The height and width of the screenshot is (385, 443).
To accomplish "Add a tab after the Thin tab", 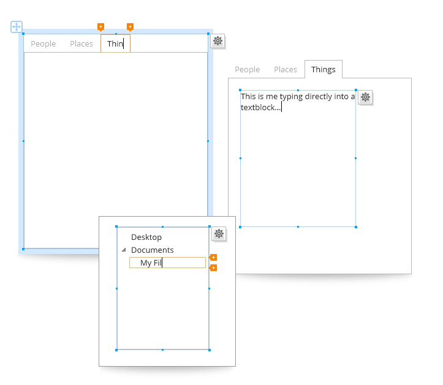I will tap(130, 27).
